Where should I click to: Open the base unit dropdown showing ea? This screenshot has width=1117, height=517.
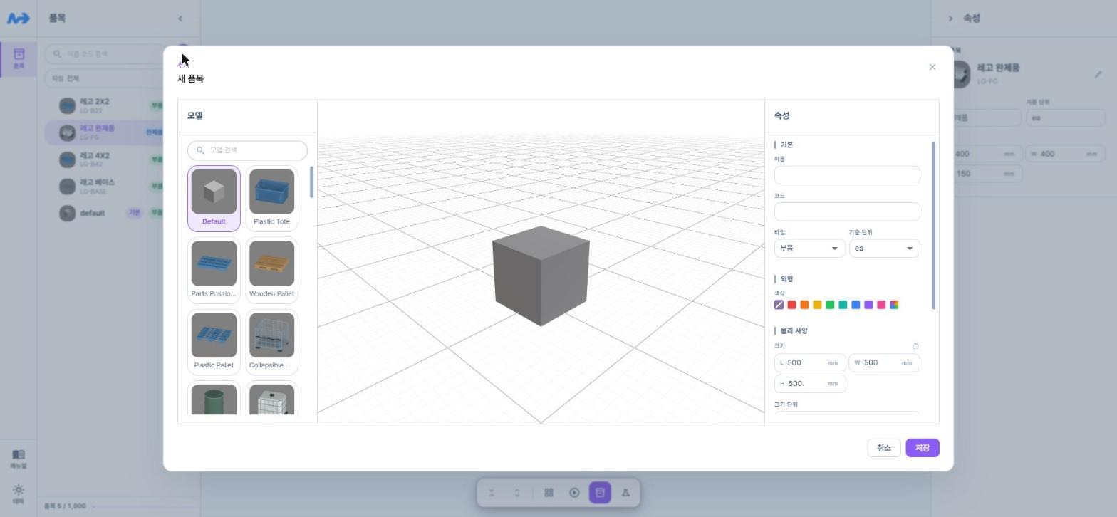(884, 249)
